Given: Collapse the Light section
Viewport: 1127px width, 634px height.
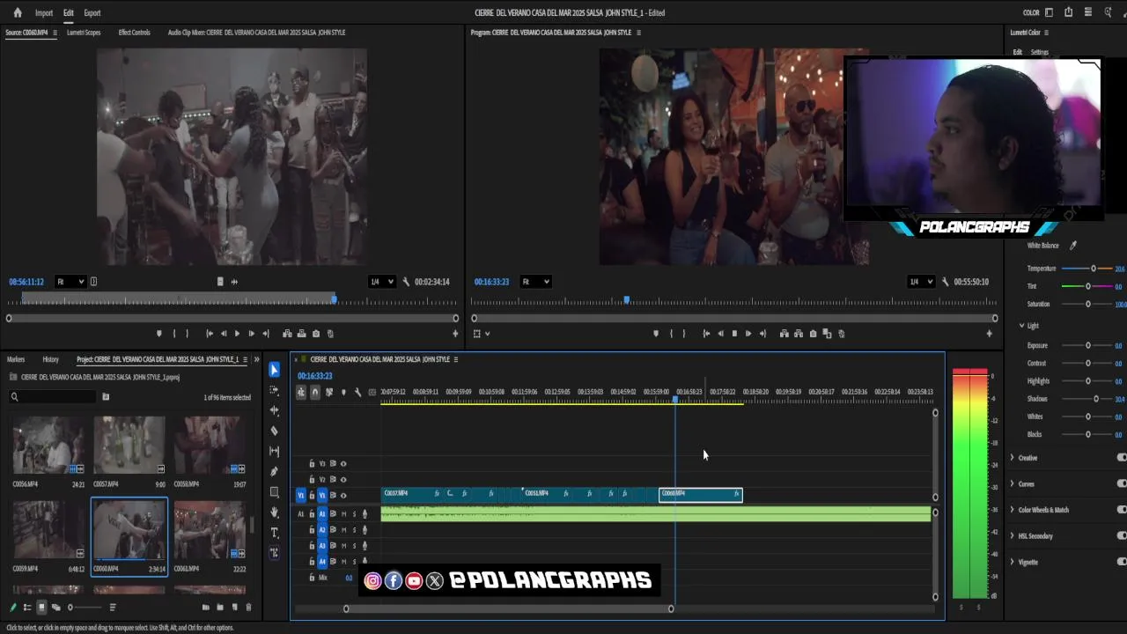Looking at the screenshot, I should coord(1021,326).
